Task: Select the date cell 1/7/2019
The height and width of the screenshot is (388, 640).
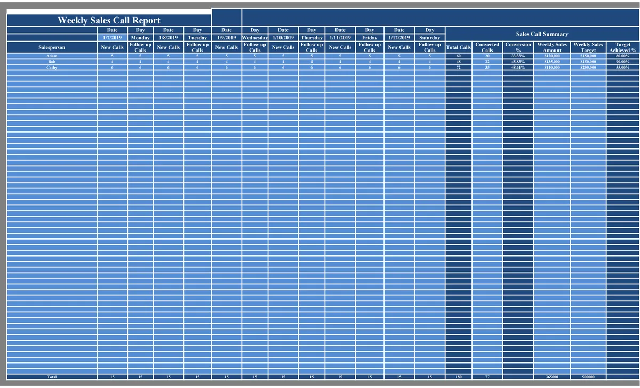Action: 112,38
